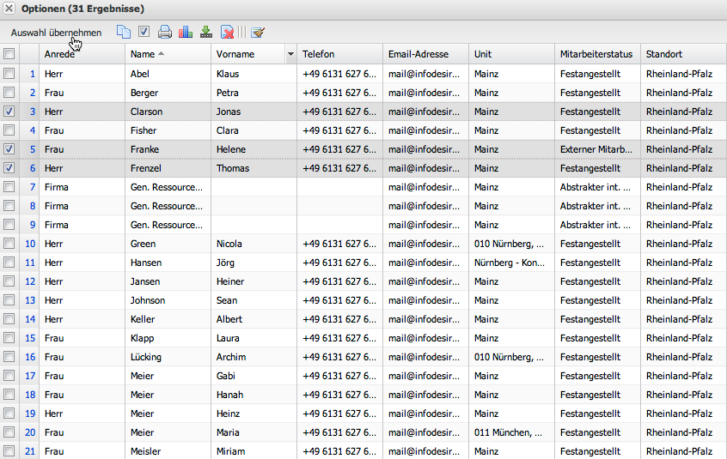Screen dimensions: 727x459
Task: Open the Vorname column dropdown arrow
Action: click(290, 54)
